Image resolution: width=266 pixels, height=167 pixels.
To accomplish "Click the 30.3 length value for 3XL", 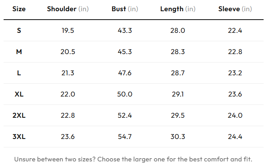I will (178, 137).
